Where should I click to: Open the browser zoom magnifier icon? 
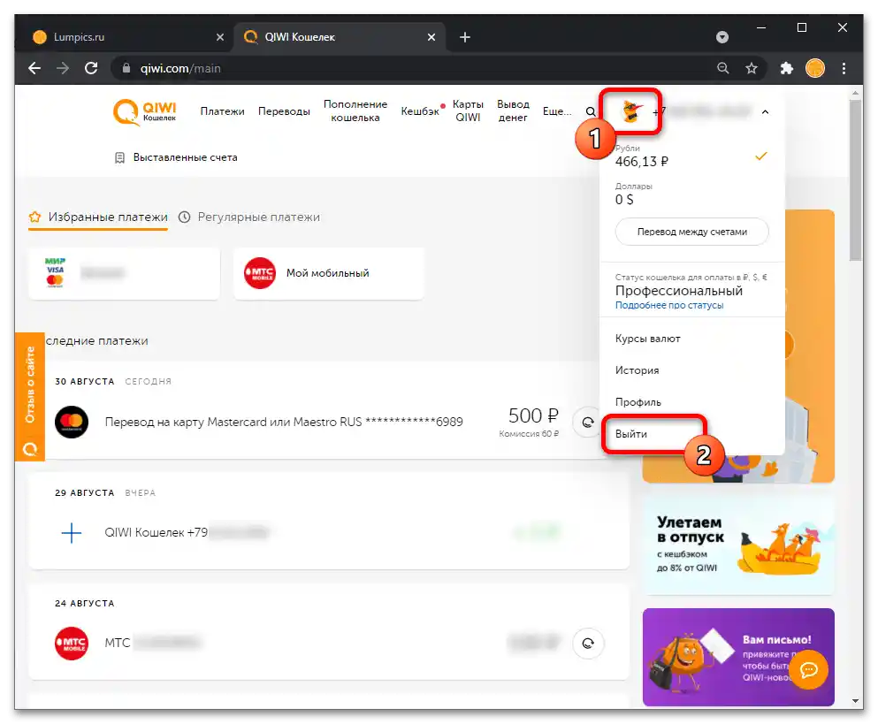coord(723,68)
